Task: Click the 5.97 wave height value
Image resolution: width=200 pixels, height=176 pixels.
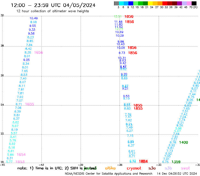Action: click(15, 126)
